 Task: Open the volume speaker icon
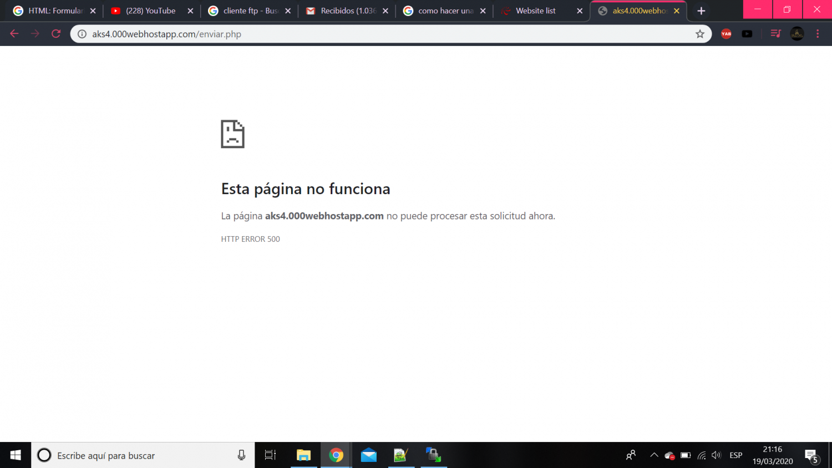(x=717, y=455)
